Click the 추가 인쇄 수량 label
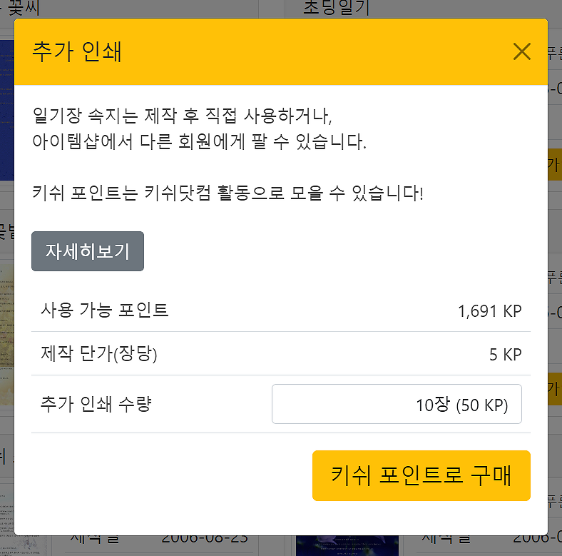This screenshot has height=556, width=562. 96,405
